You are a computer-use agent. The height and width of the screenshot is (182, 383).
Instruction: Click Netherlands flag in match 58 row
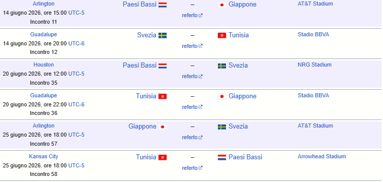coord(222,157)
